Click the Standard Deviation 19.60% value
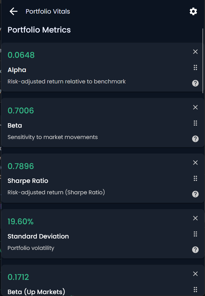The image size is (205, 296). [x=20, y=222]
